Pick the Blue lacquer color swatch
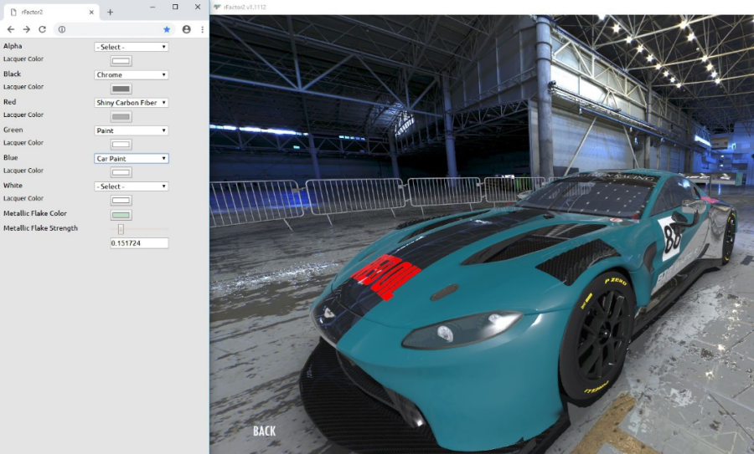Screen dimensions: 754x454 (x=121, y=172)
